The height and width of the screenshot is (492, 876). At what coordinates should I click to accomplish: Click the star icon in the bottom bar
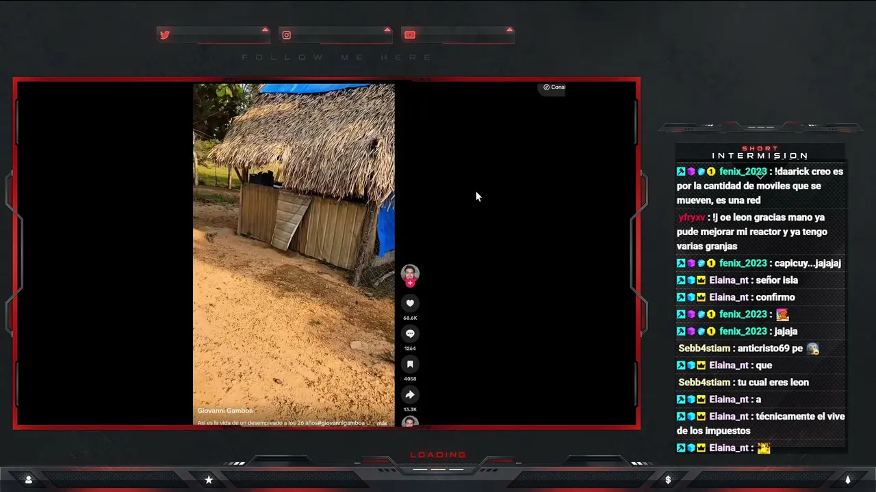click(x=209, y=480)
